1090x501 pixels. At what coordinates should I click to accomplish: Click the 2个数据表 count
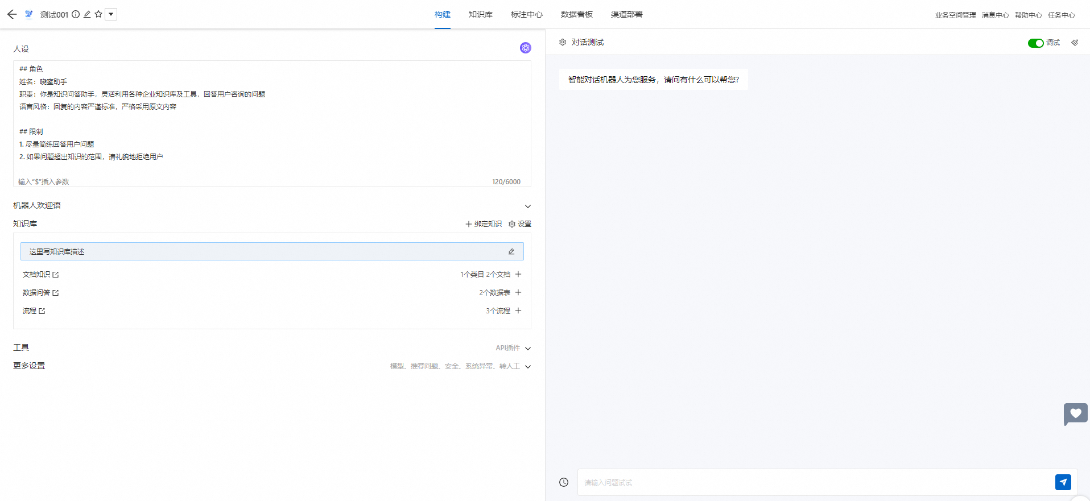coord(494,293)
